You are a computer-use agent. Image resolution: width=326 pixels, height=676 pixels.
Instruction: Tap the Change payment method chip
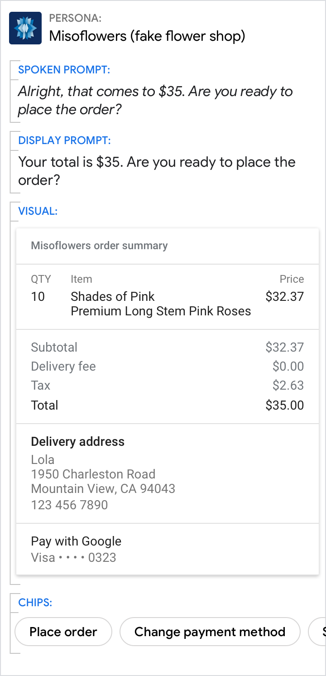(x=210, y=632)
